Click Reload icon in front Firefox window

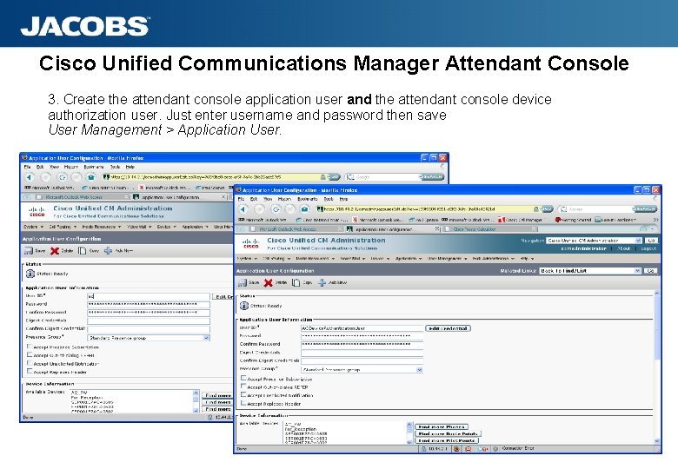coord(276,209)
